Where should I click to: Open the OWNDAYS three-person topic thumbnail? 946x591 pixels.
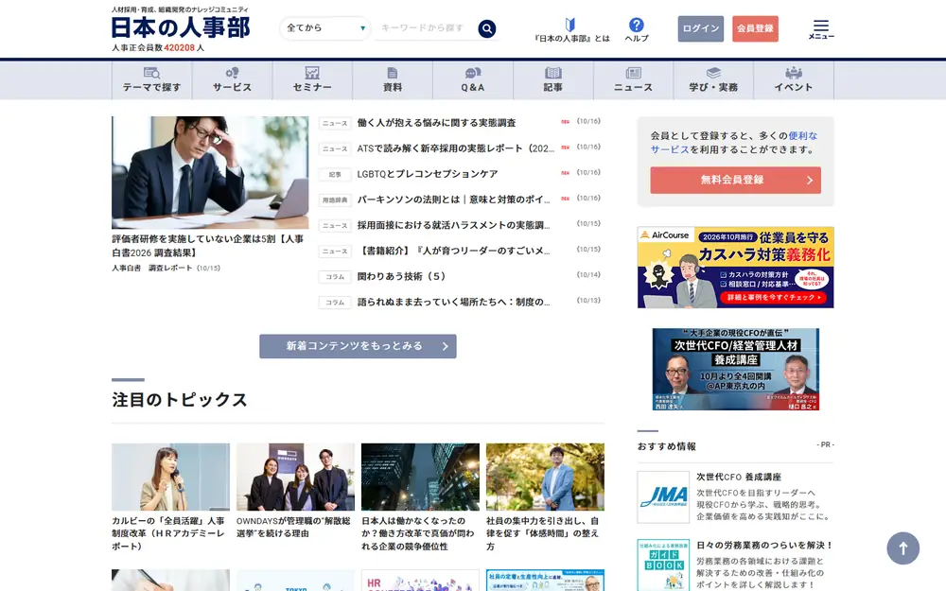(x=295, y=477)
